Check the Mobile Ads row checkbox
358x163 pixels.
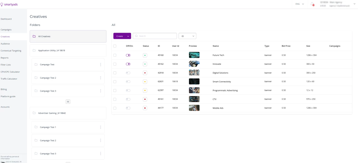115,108
